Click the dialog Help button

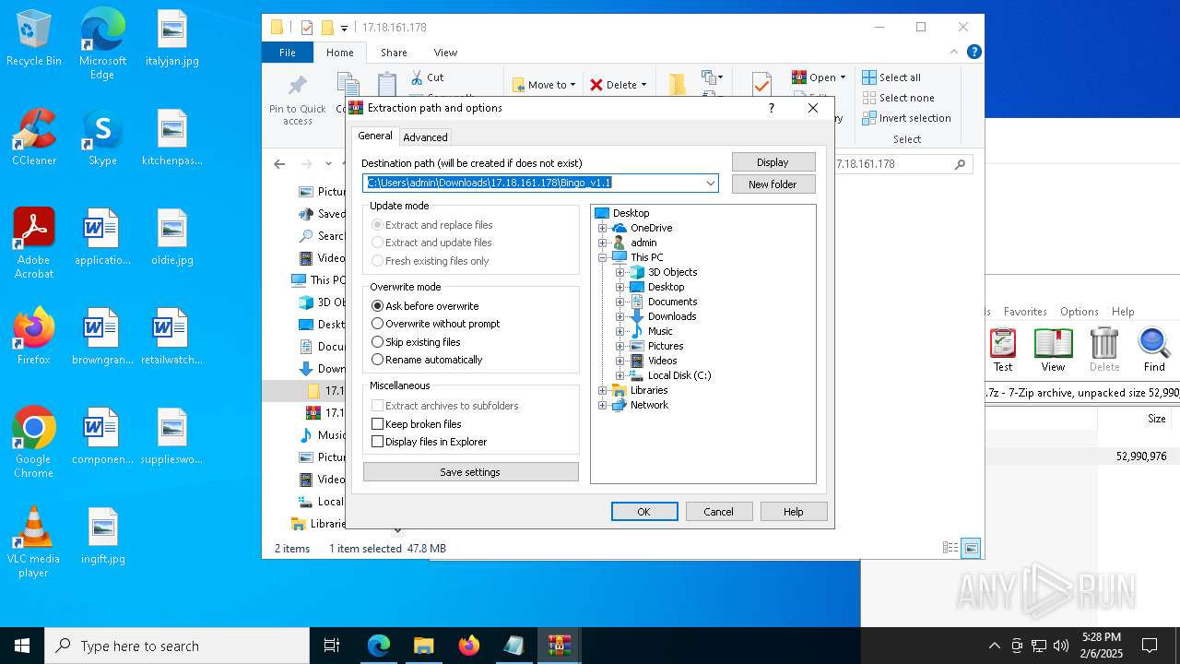click(794, 511)
